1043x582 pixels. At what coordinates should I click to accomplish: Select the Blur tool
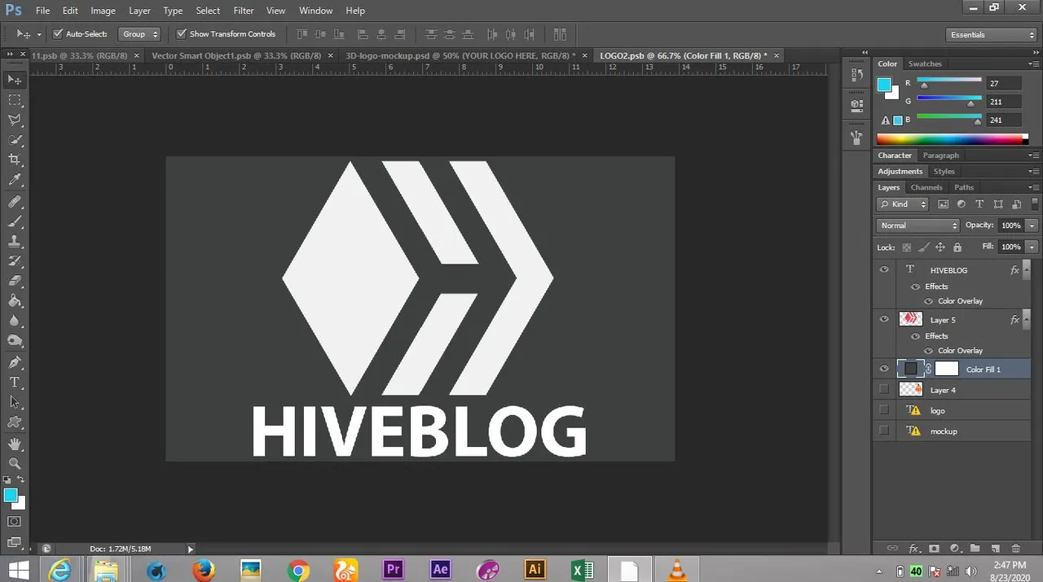click(15, 322)
